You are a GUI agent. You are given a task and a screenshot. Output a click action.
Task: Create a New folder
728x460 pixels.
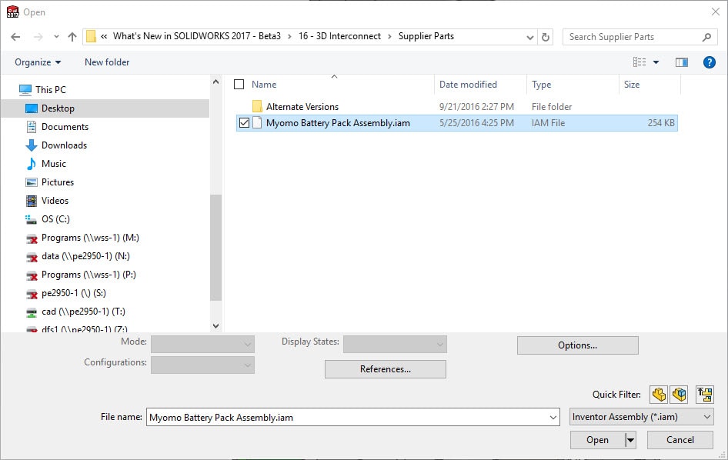[x=107, y=62]
